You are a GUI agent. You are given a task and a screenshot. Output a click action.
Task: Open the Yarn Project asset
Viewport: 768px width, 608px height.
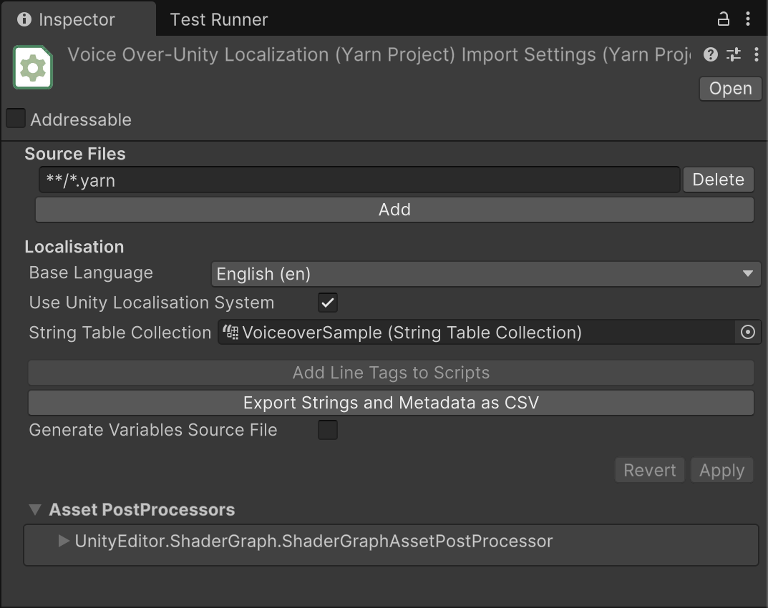pos(730,88)
